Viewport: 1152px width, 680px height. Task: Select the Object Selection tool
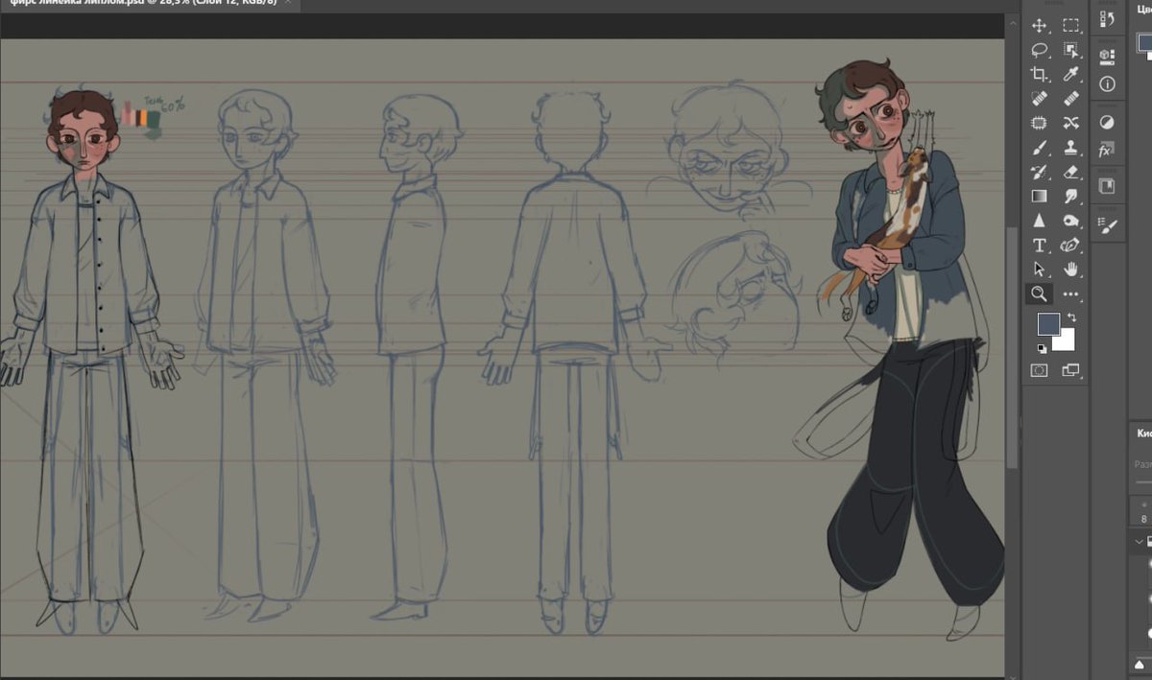1071,50
